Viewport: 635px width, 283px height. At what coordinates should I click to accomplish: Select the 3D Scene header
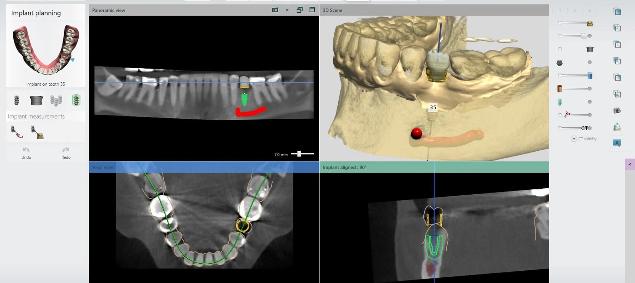point(434,10)
